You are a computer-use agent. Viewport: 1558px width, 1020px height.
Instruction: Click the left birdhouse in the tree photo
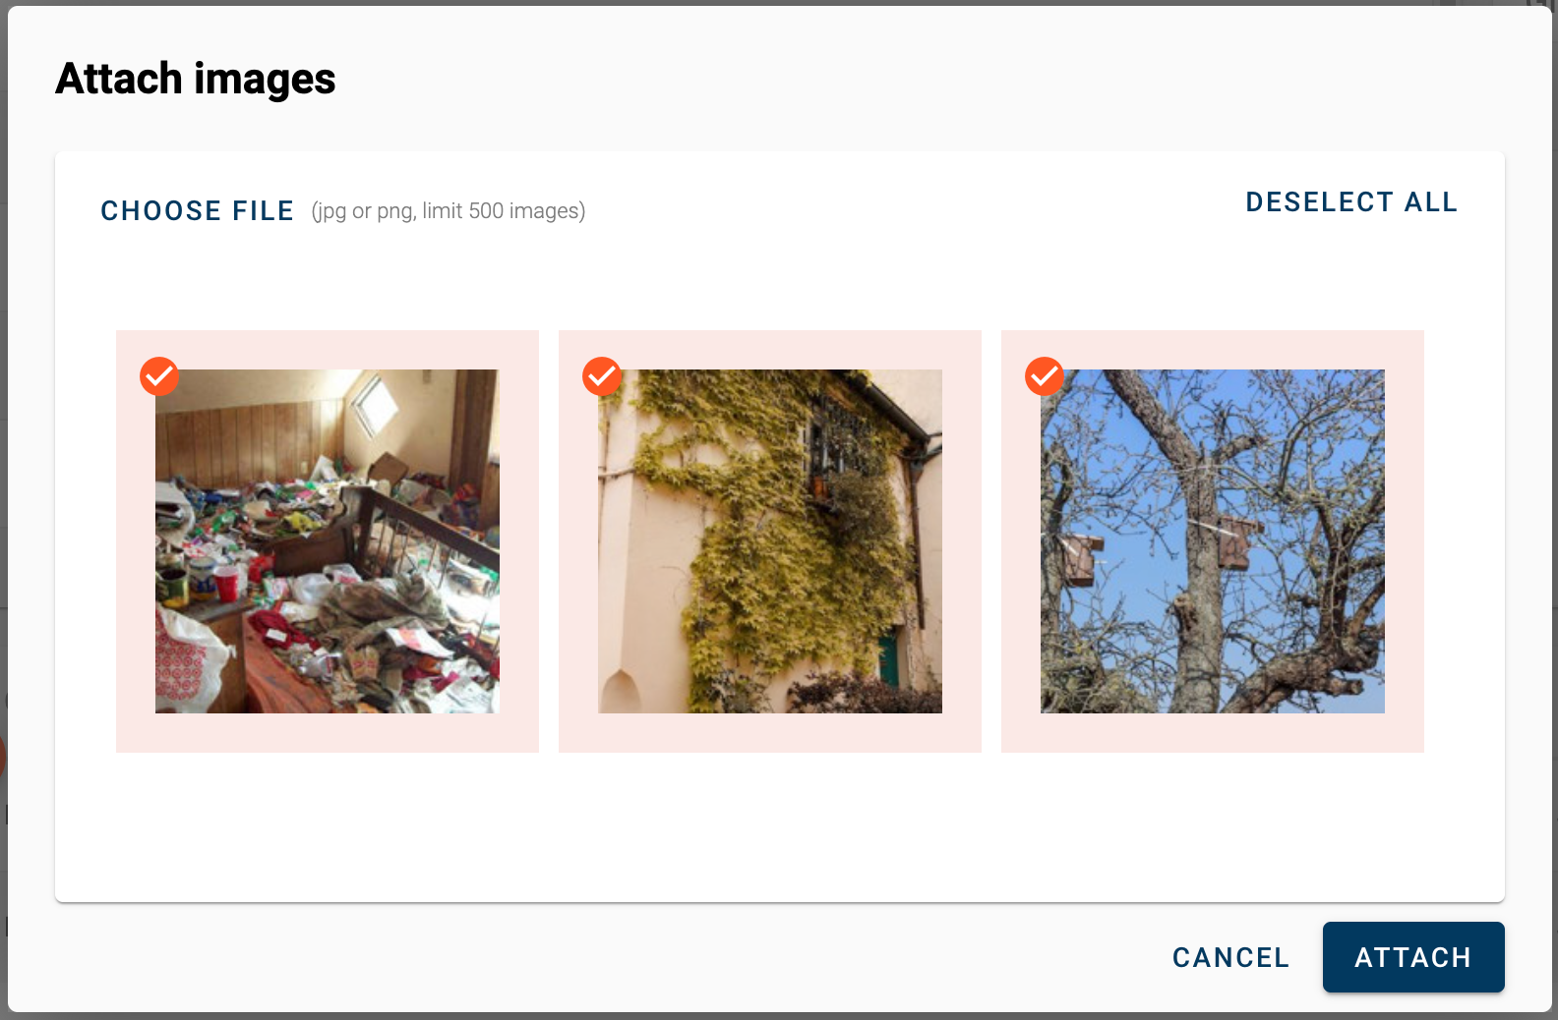[x=1080, y=560]
